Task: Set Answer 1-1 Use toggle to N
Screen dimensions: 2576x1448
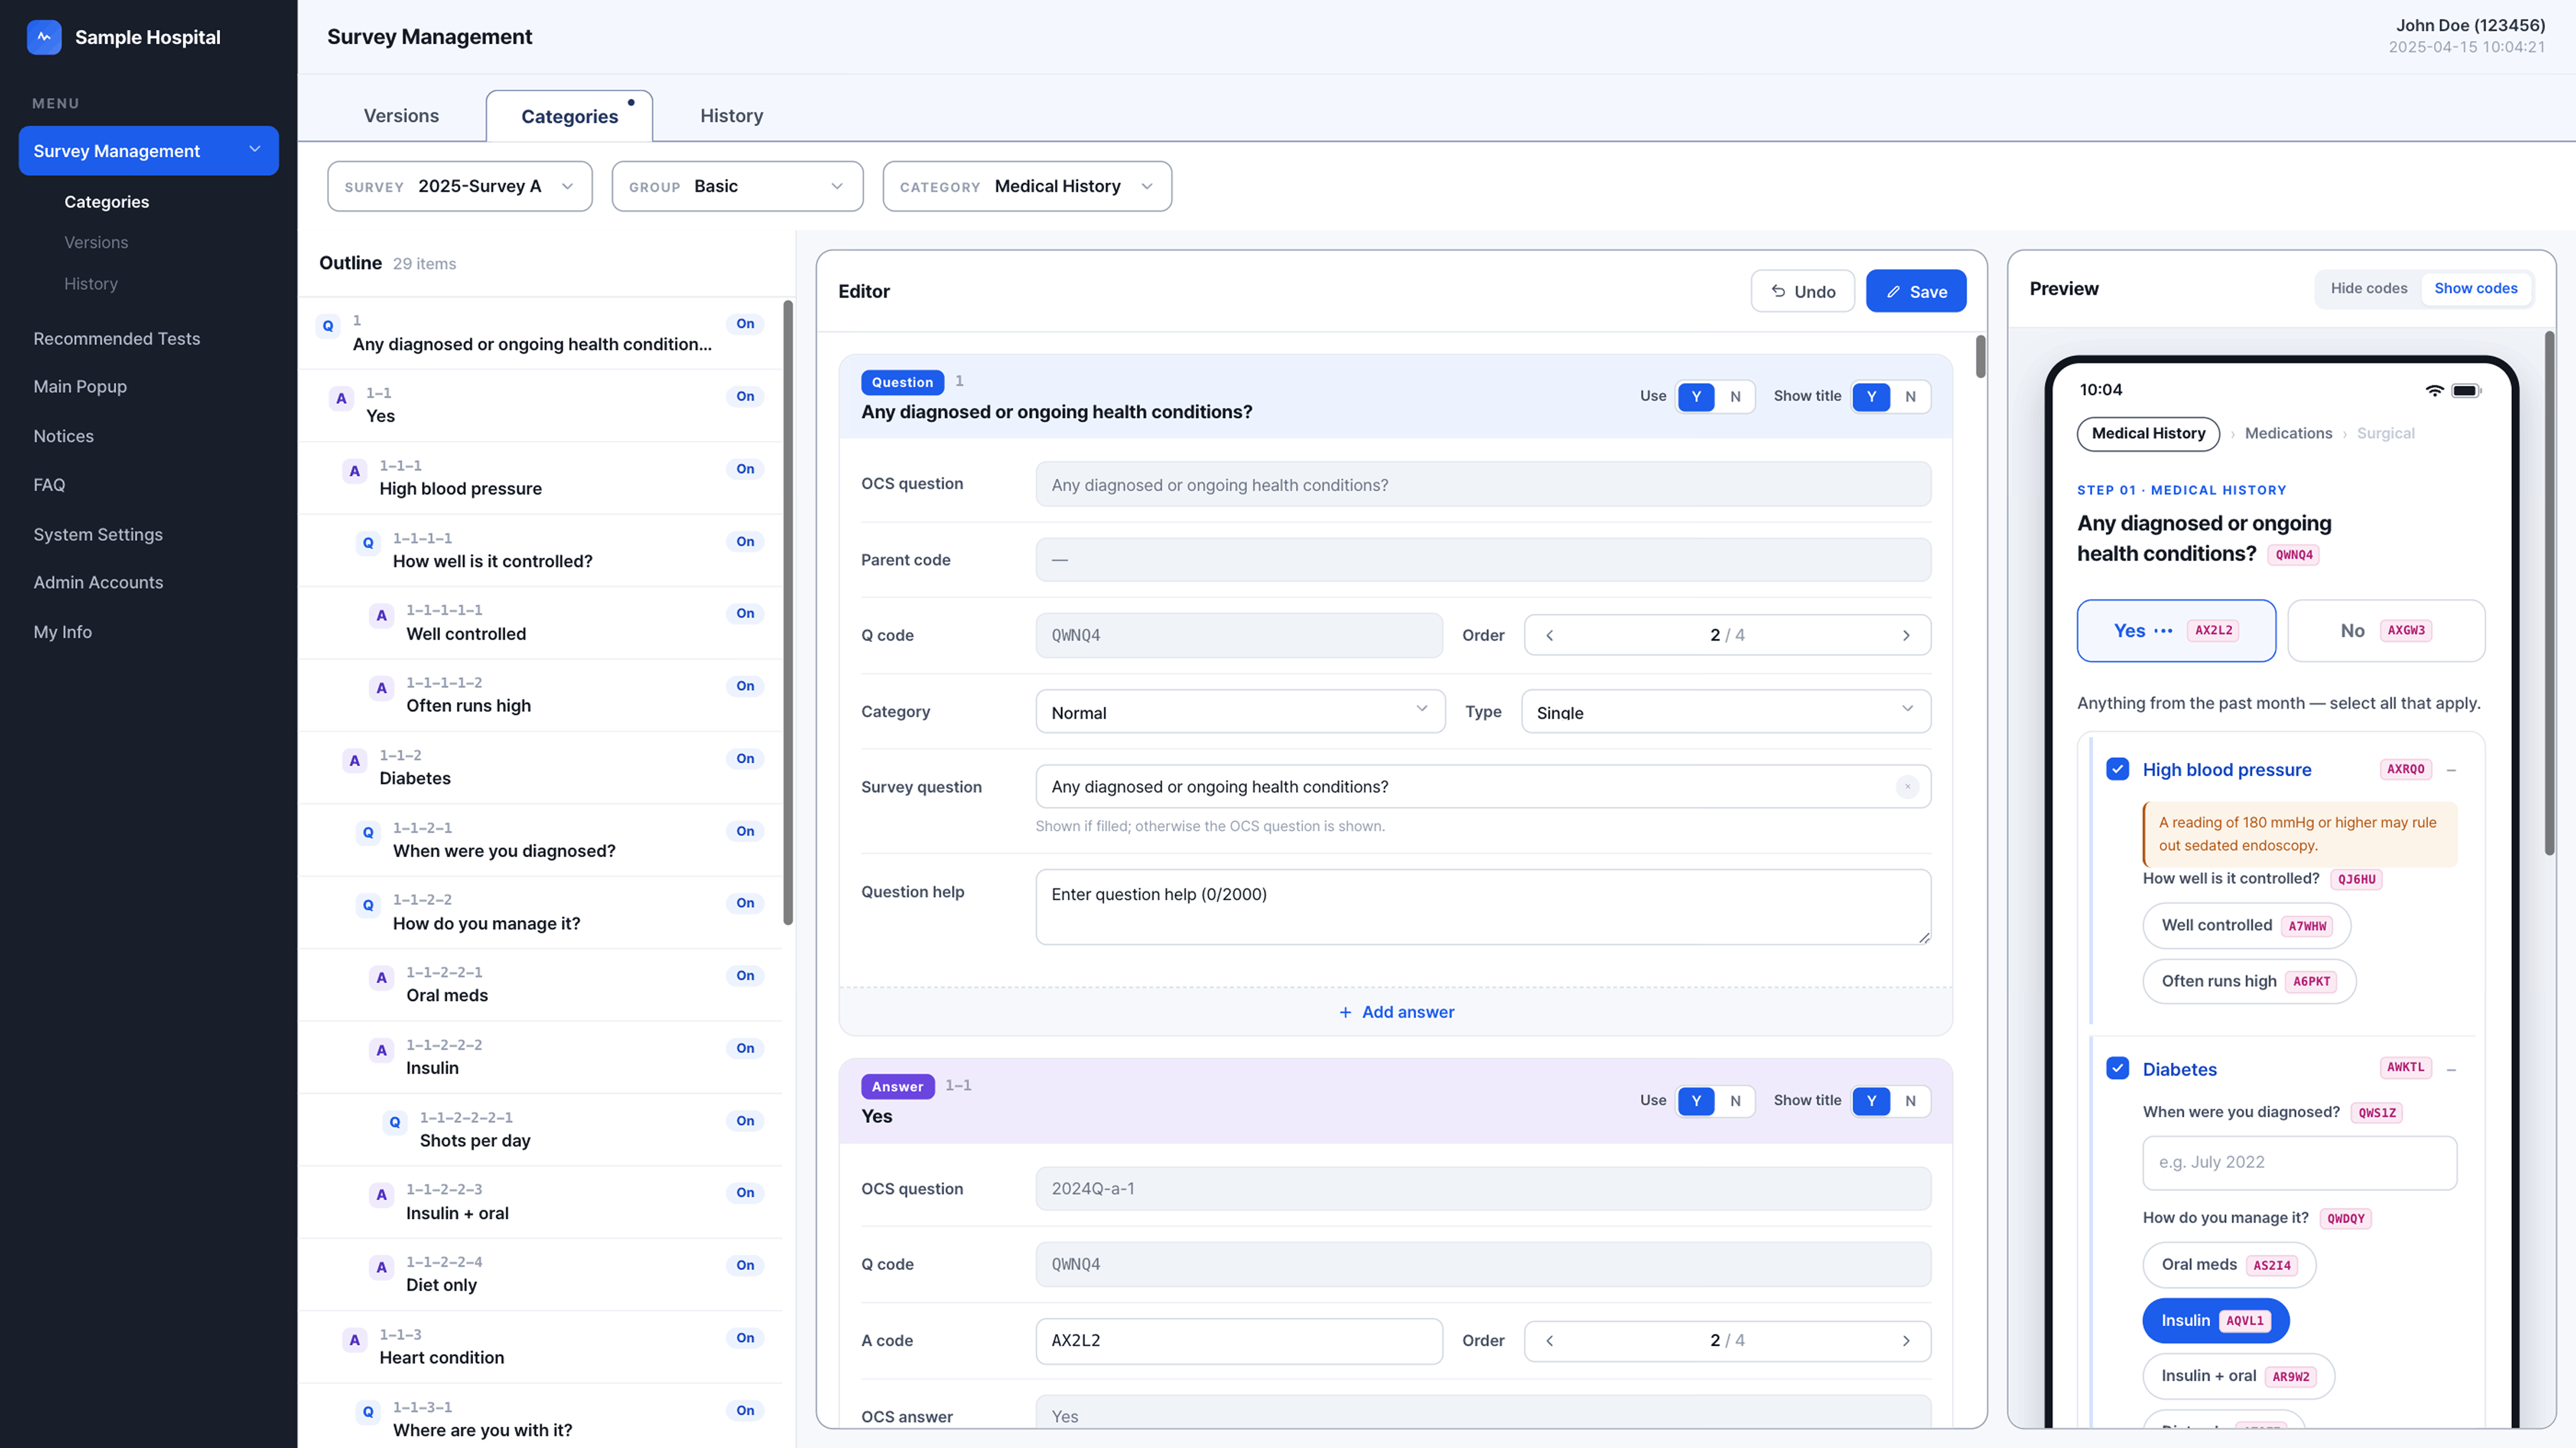Action: click(1735, 1101)
